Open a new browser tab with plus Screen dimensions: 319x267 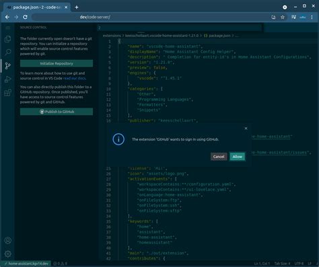77,7
